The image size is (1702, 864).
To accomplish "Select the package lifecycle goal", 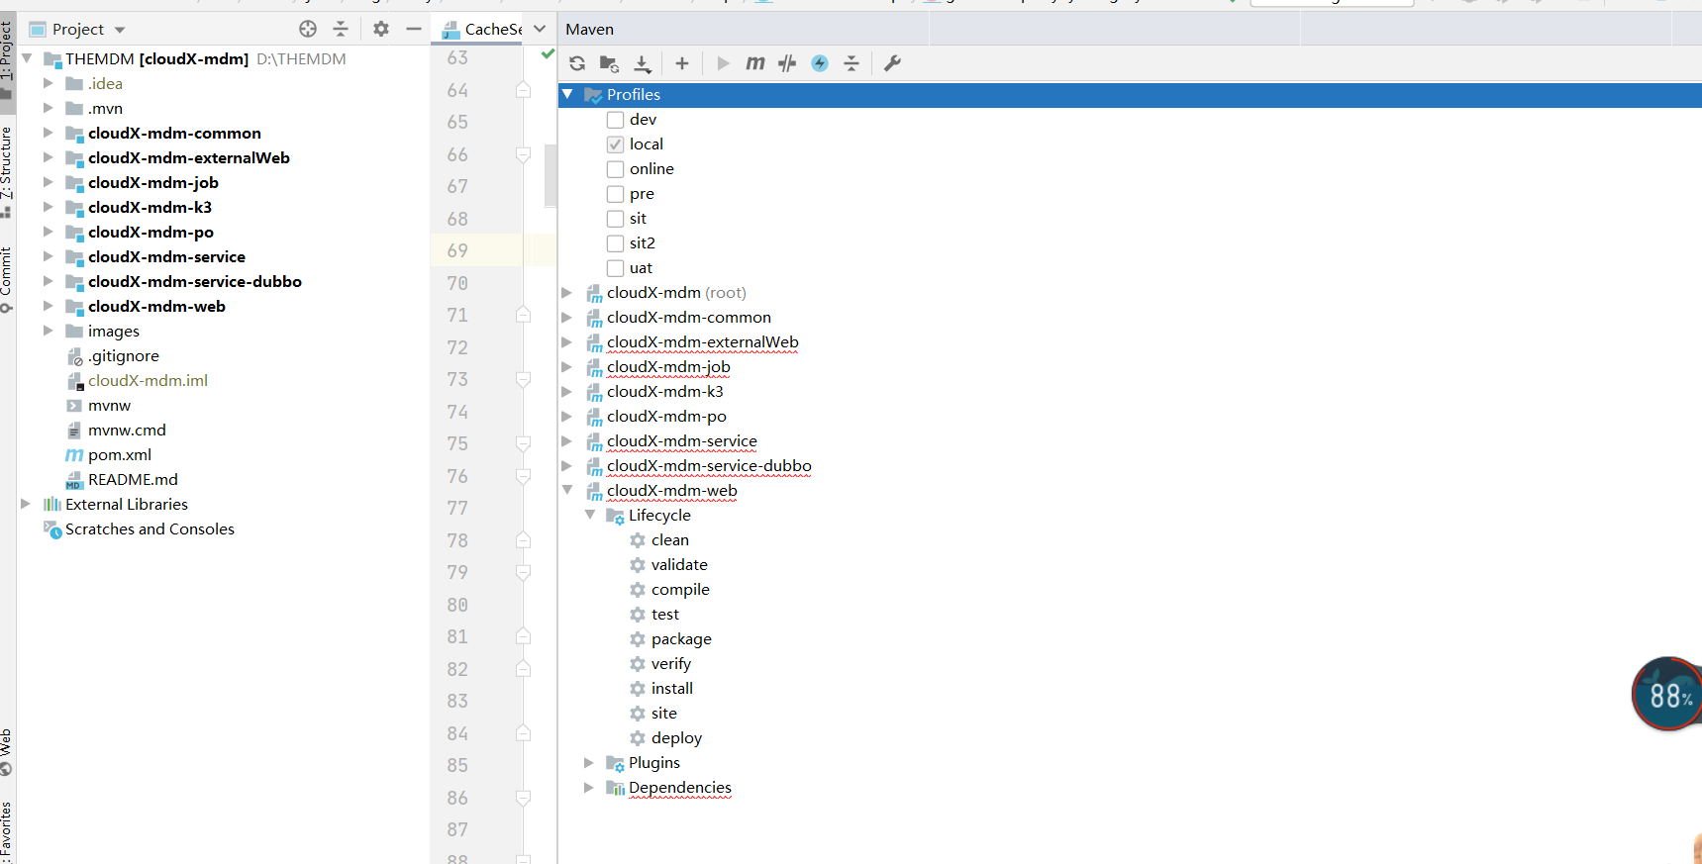I will click(681, 639).
